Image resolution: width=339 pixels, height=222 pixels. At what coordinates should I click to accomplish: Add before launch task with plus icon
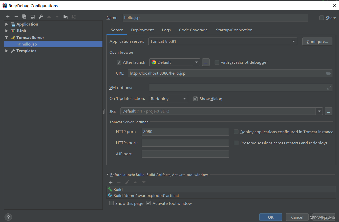(x=111, y=182)
